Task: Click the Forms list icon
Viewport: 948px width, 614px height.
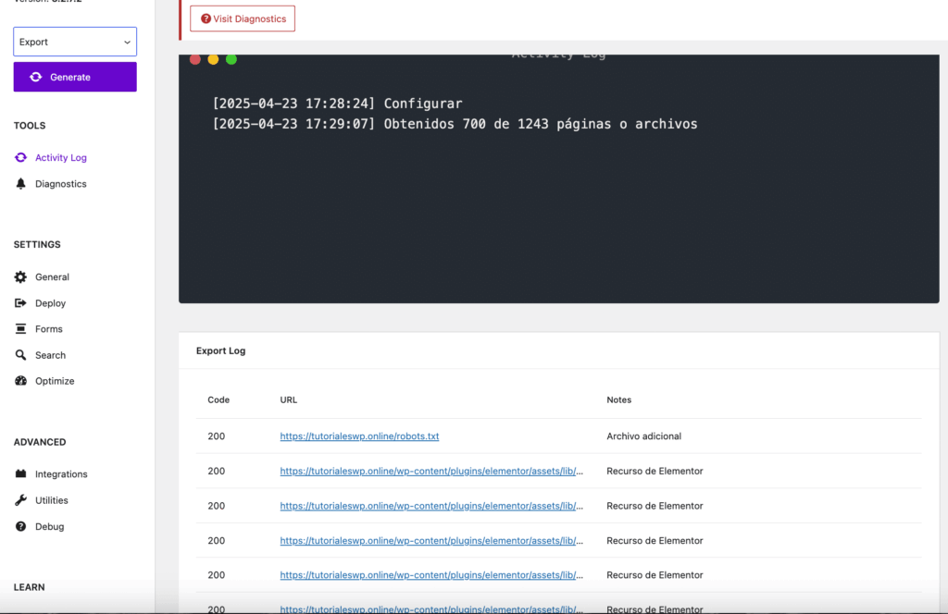Action: [20, 328]
